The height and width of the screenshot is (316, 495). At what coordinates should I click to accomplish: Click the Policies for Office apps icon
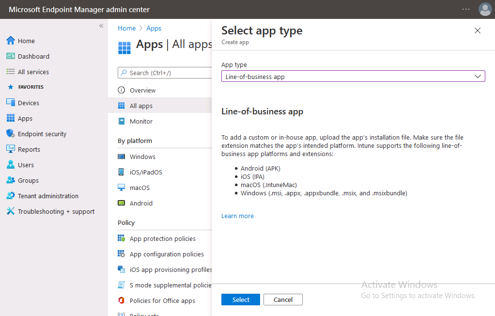click(121, 300)
